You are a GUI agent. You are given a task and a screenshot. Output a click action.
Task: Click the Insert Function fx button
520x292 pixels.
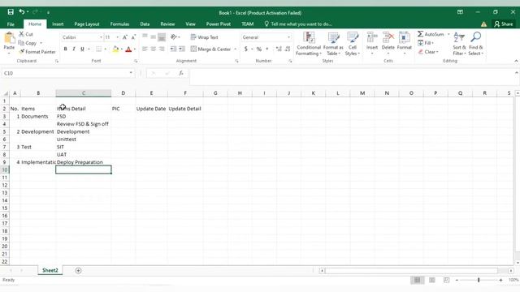181,73
